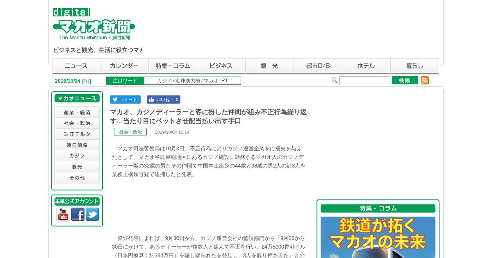Open the カレンダー menu tab
This screenshot has height=258, width=492.
pyautogui.click(x=125, y=66)
